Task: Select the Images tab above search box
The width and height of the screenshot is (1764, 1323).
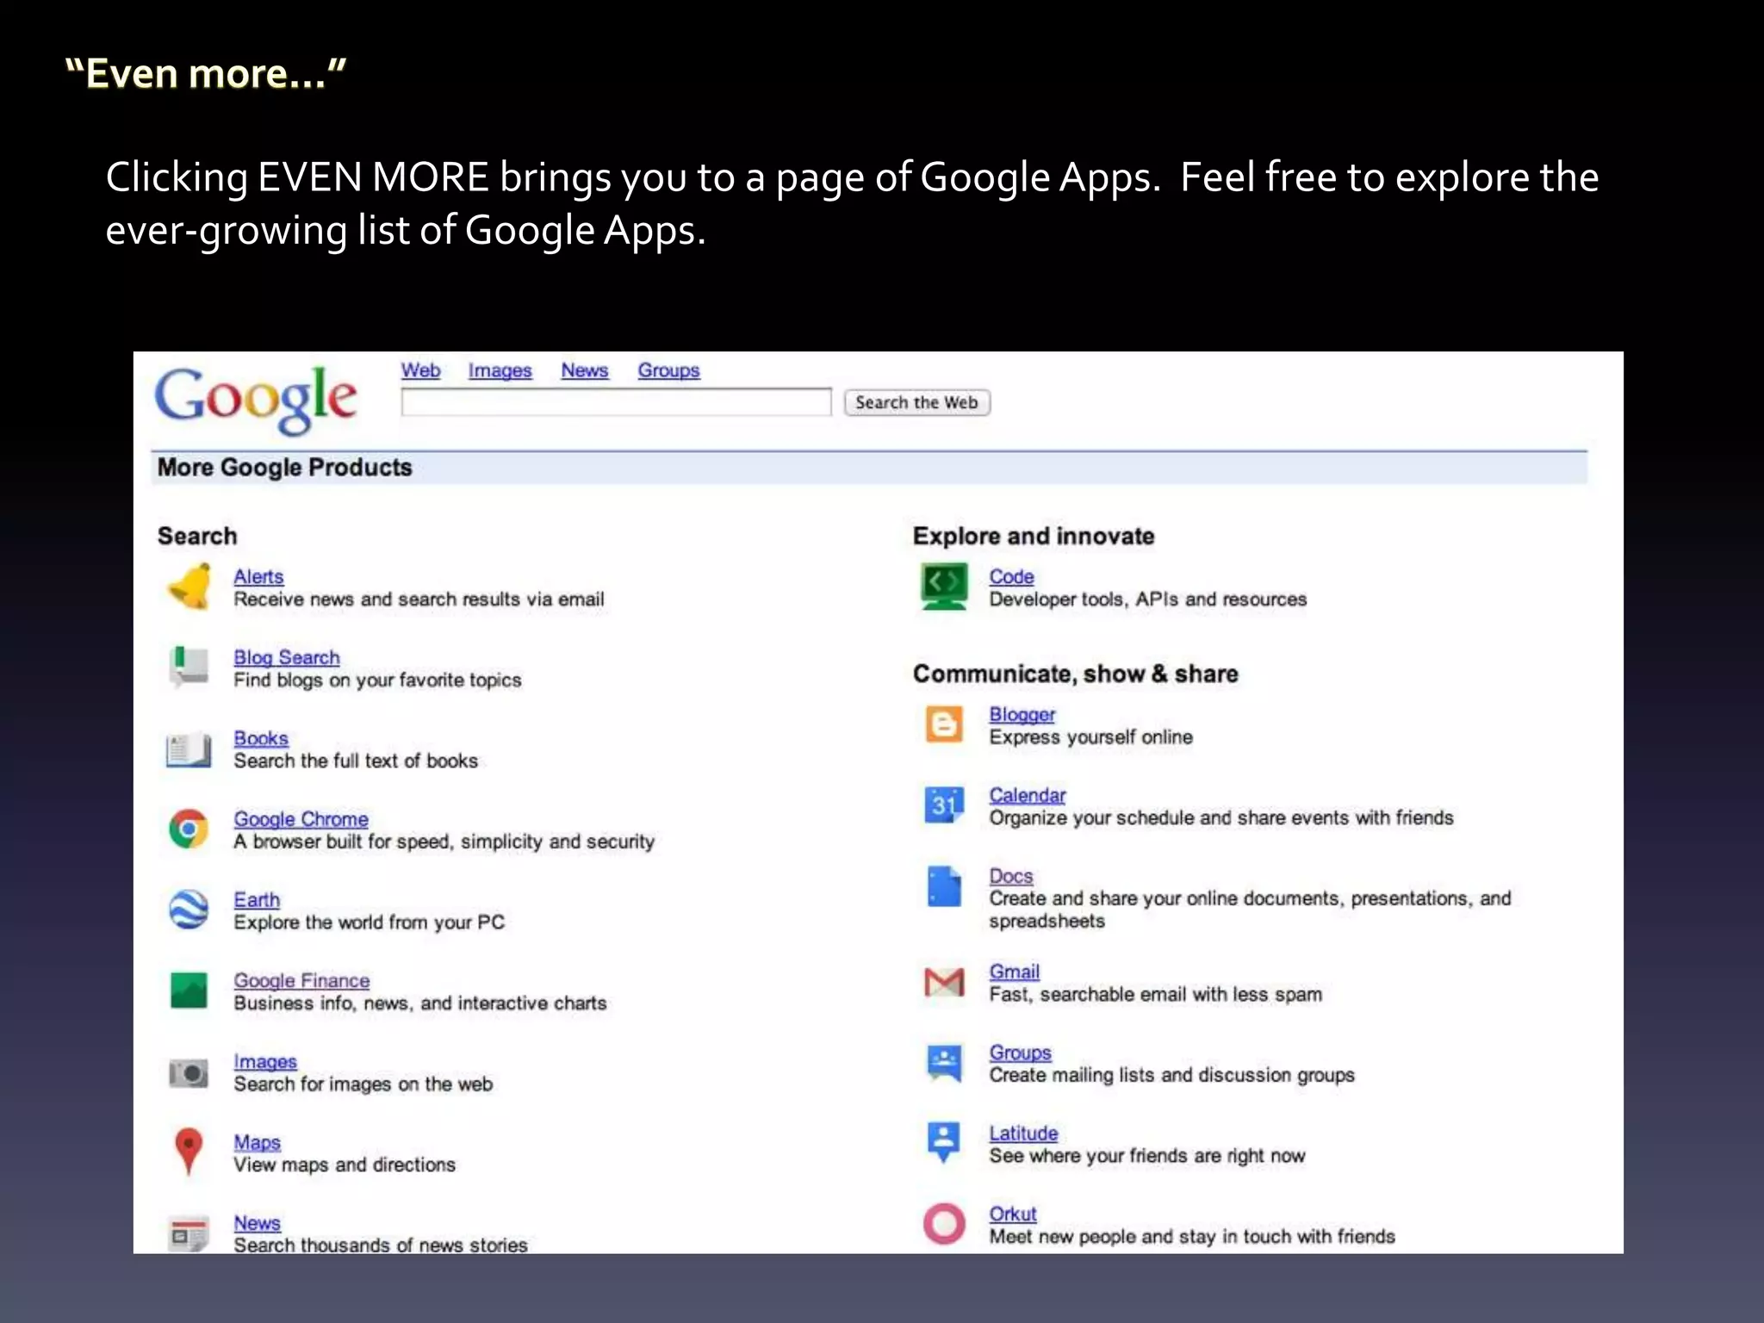Action: pos(500,370)
